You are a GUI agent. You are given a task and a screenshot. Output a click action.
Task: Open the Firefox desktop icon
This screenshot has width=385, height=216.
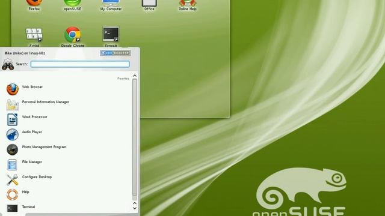34,4
